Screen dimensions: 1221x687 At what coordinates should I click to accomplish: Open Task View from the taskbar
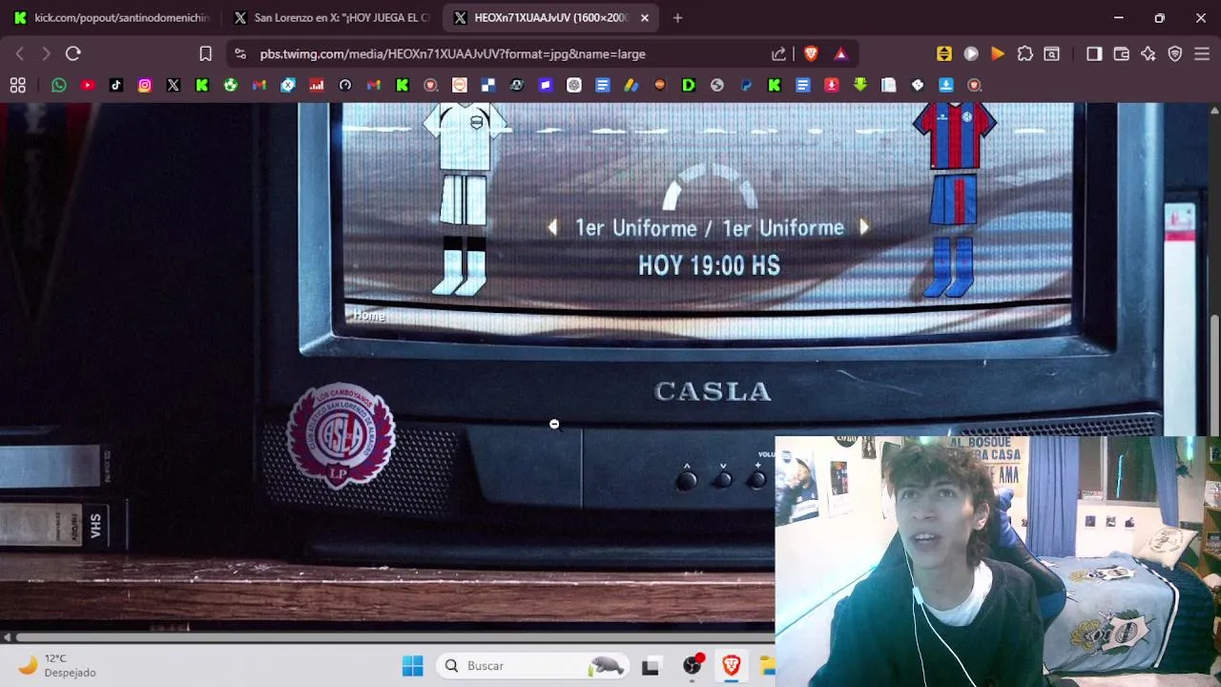pos(651,666)
